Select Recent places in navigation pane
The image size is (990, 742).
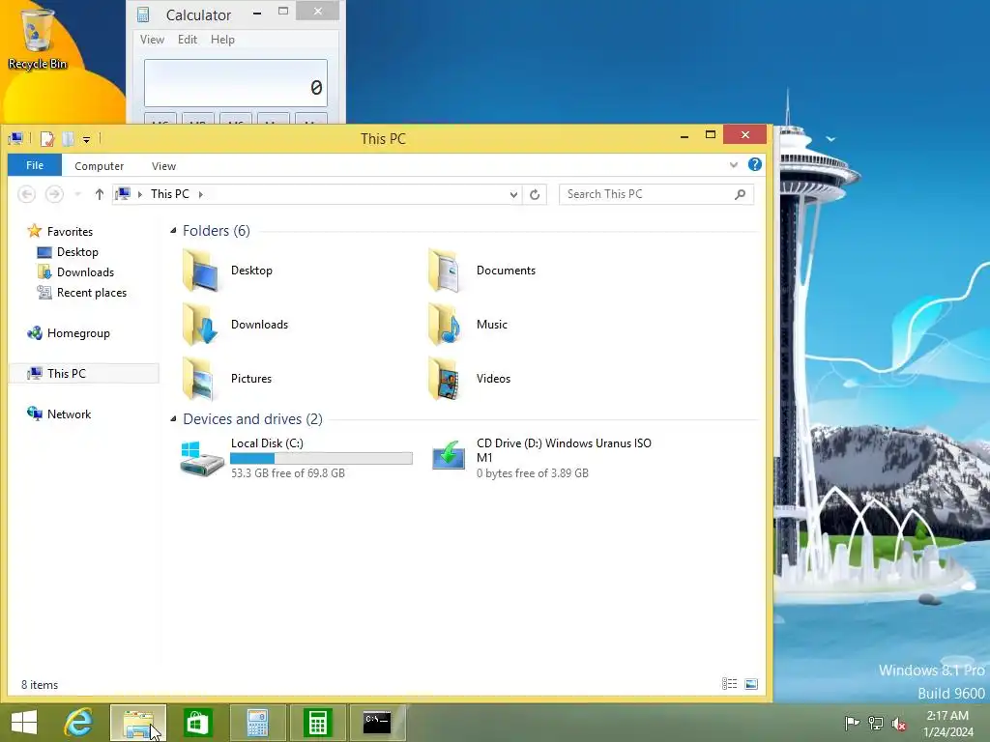point(91,292)
